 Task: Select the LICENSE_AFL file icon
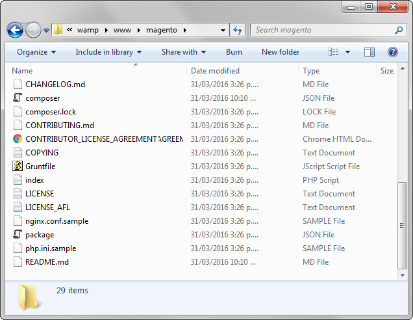(18, 207)
